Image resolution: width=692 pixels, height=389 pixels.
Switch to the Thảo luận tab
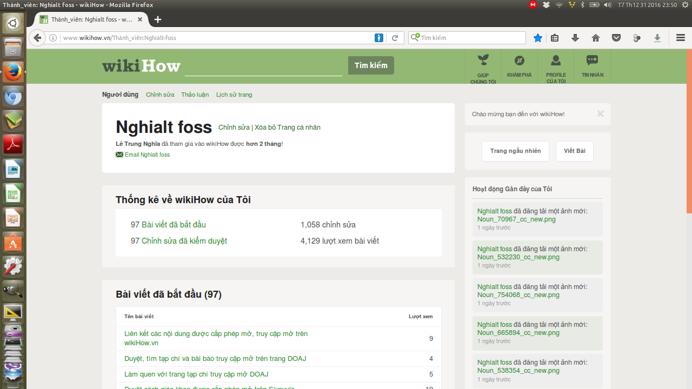(195, 95)
